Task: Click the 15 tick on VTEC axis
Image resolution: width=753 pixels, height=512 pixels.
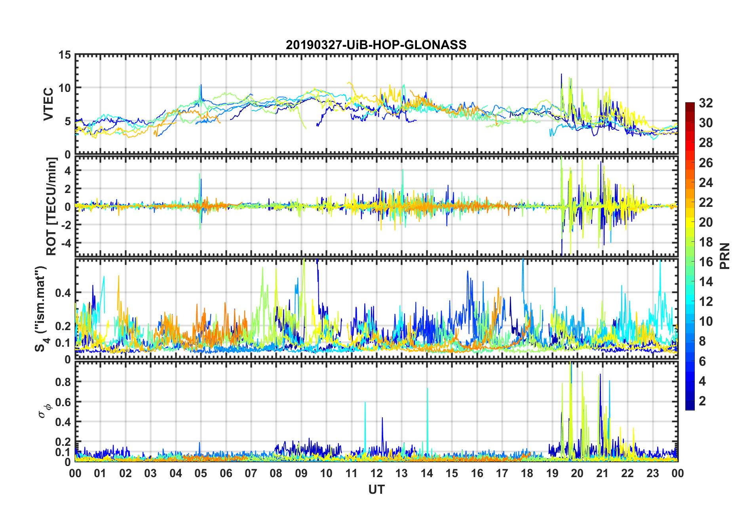Action: (65, 55)
